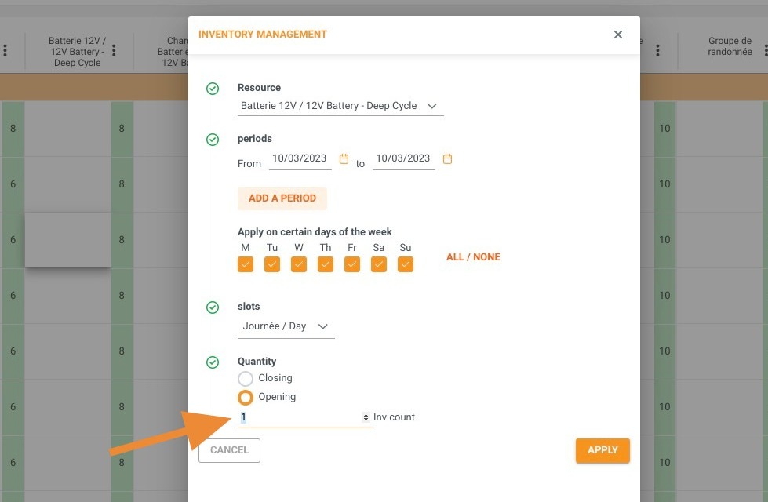Select the Opening radio button
The image size is (768, 502).
(x=246, y=397)
